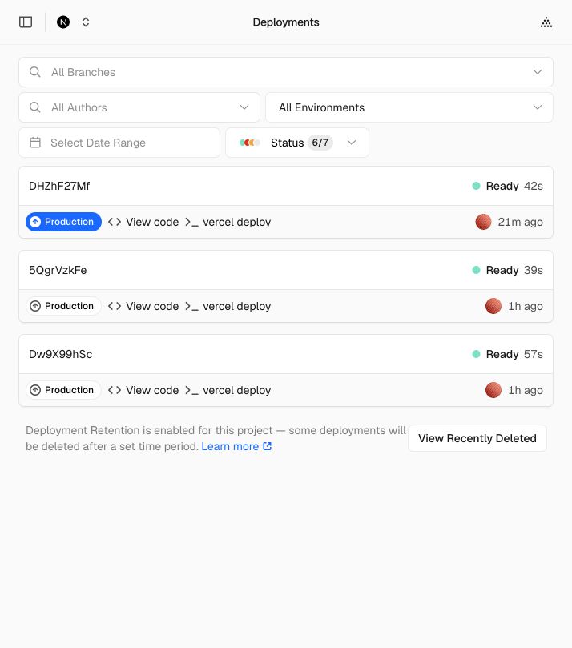Open the All Environments dropdown
Viewport: 572px width, 648px height.
409,107
